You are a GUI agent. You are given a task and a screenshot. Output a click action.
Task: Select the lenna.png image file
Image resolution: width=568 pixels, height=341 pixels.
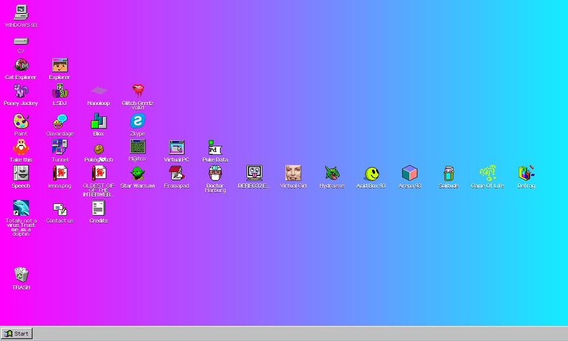60,173
